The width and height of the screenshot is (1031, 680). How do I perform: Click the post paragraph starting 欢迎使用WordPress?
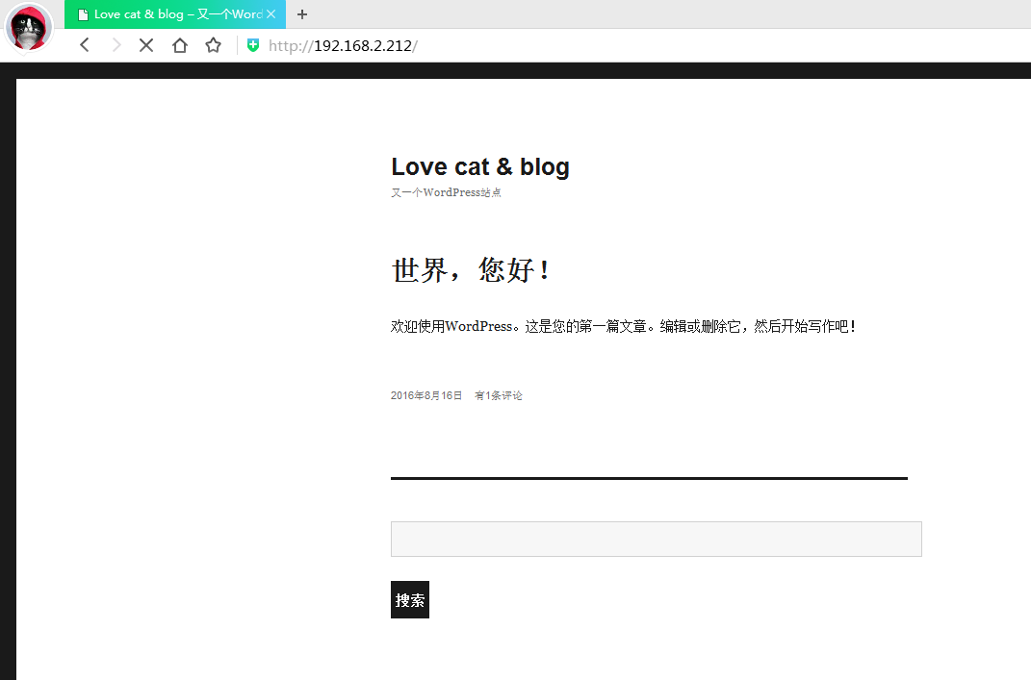tap(623, 326)
